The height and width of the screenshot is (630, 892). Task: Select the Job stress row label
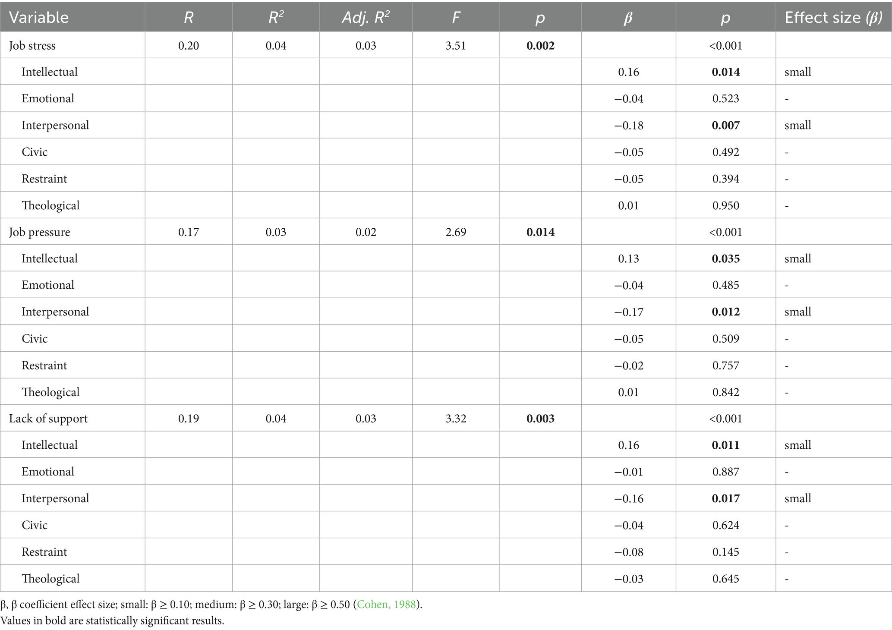[x=32, y=45]
